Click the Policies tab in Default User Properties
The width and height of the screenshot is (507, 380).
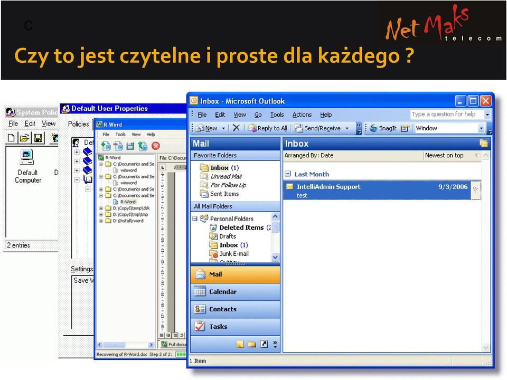click(78, 124)
